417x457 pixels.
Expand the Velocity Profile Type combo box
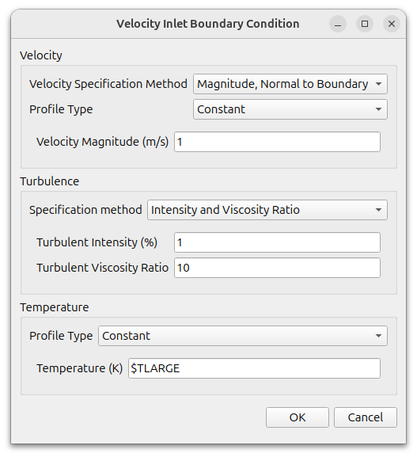point(290,109)
